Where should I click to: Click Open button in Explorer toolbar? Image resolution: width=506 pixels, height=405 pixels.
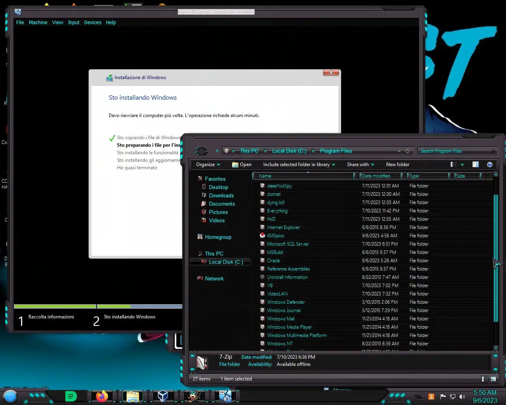242,165
